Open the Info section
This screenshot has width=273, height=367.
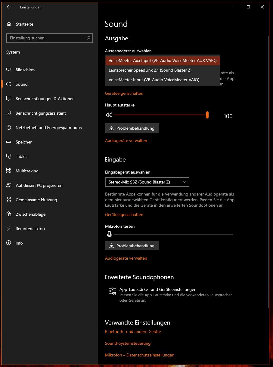click(x=19, y=243)
